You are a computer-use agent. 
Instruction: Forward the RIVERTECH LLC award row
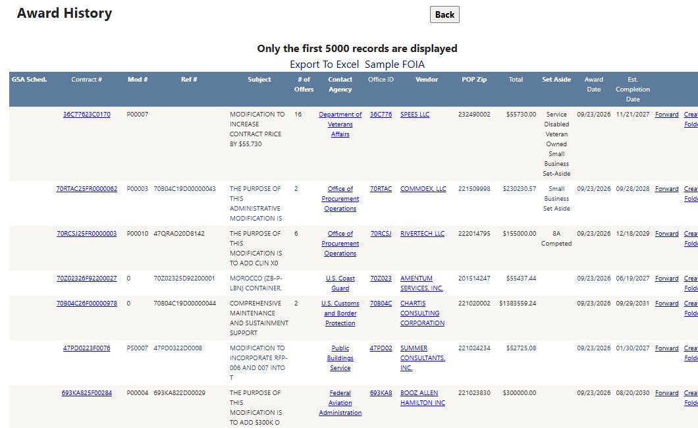click(x=667, y=234)
